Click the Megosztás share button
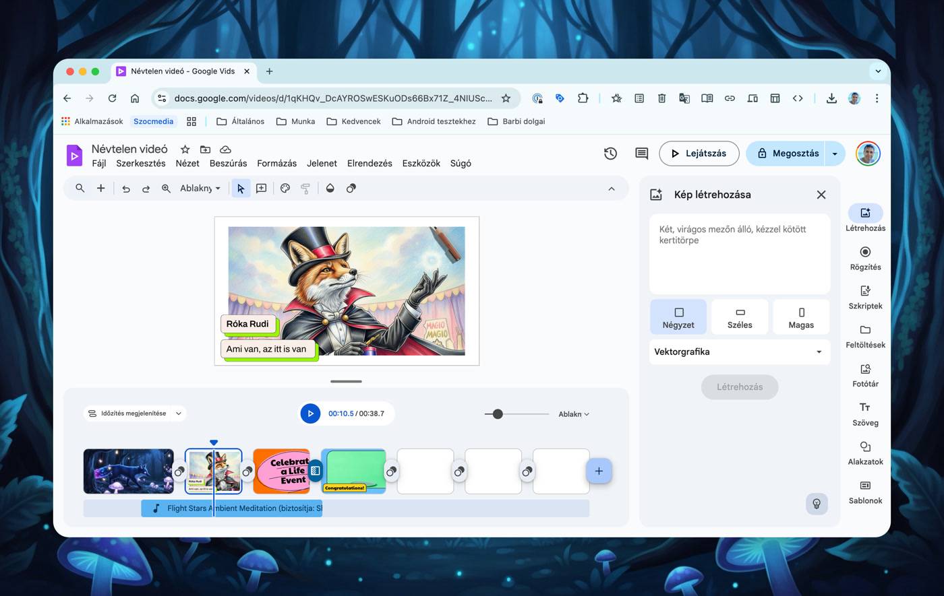The width and height of the screenshot is (944, 596). [786, 154]
